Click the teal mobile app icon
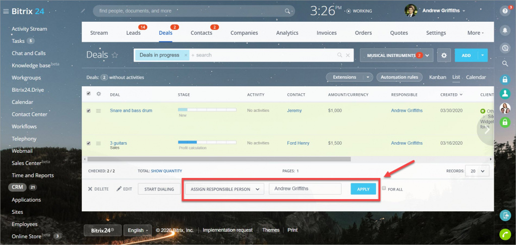The image size is (516, 245). (505, 215)
